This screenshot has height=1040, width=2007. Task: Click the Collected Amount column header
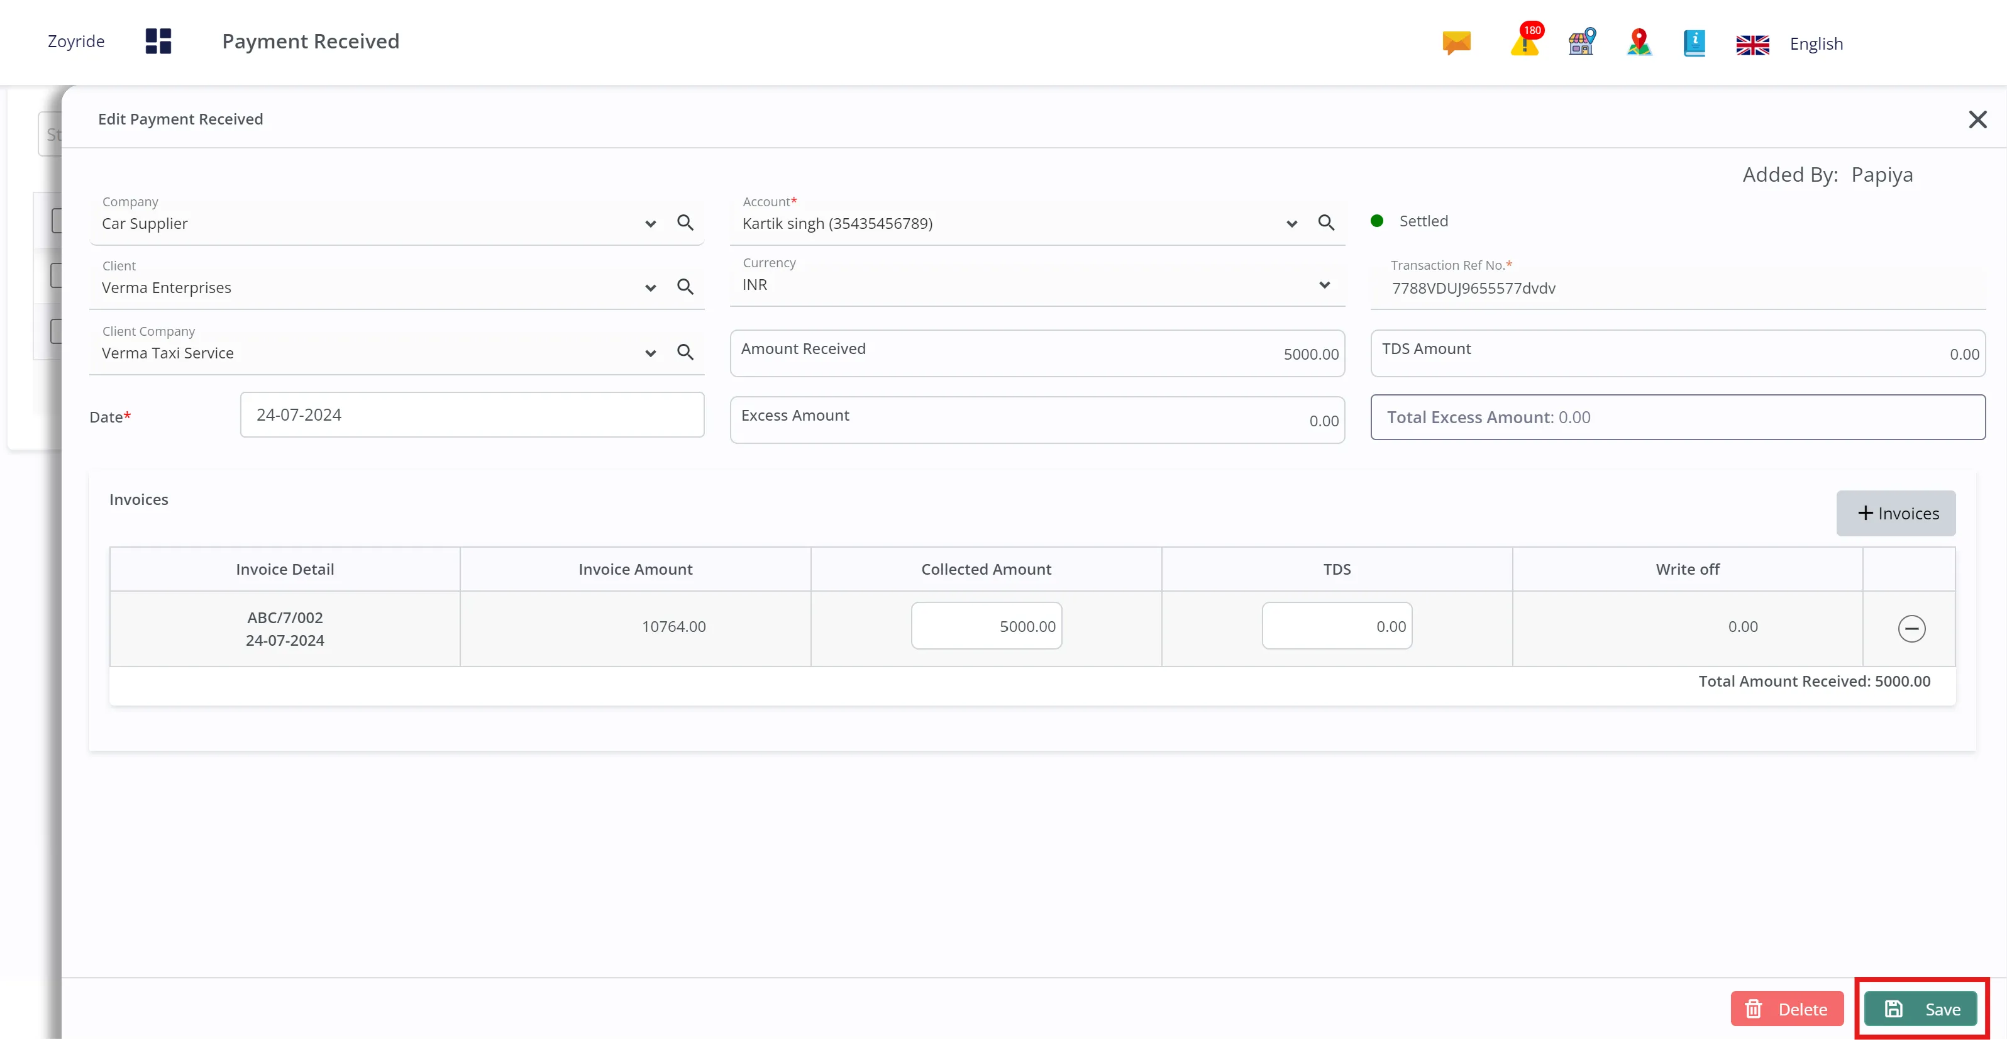(987, 570)
